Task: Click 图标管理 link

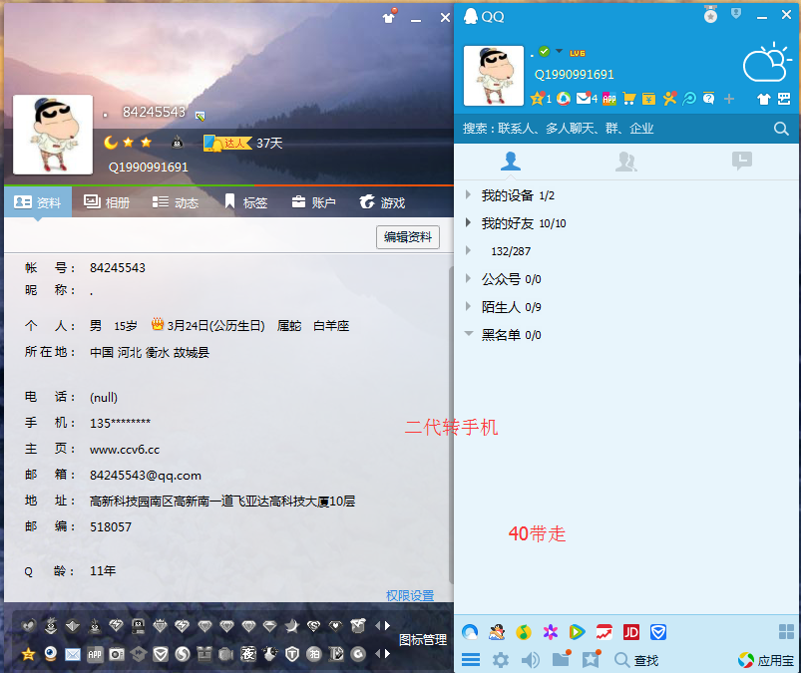Action: (x=423, y=640)
